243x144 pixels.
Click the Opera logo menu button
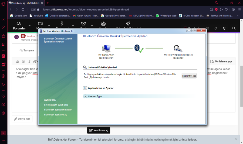tap(4, 3)
